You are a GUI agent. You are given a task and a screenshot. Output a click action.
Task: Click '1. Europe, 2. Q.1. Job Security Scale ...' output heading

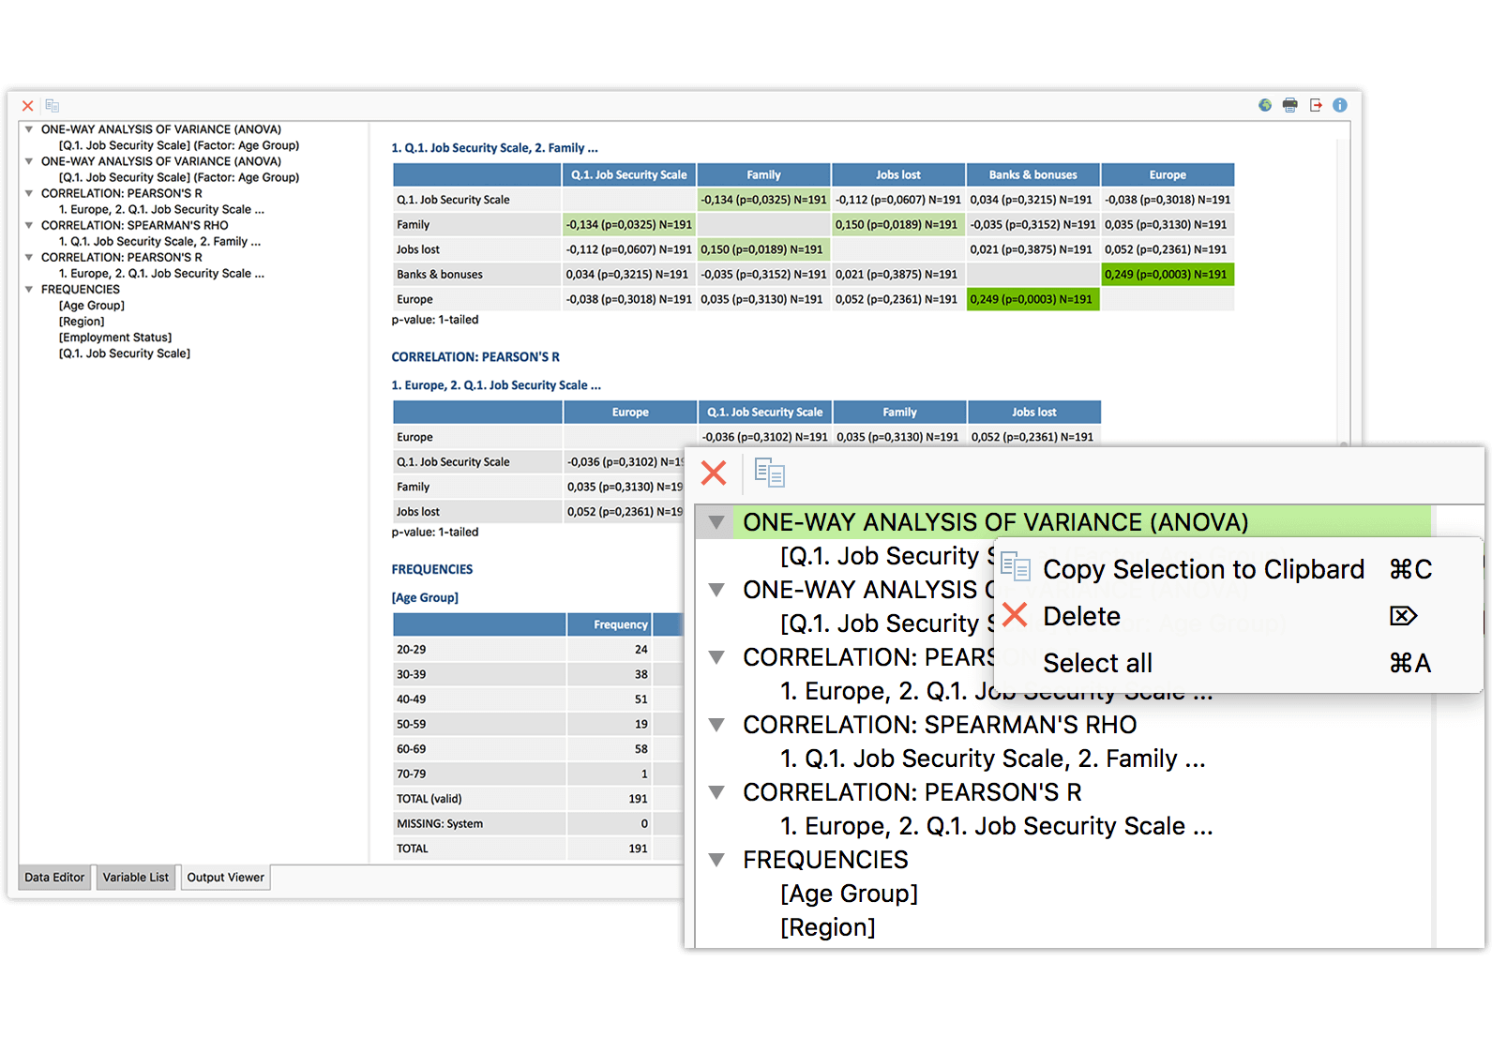pos(496,385)
